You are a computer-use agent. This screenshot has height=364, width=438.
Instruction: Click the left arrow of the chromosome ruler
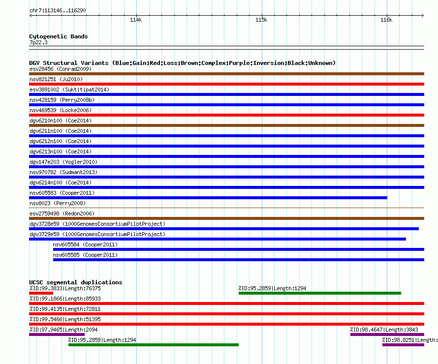[x=31, y=16]
